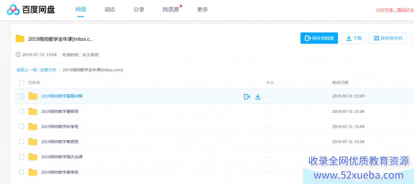Screen dimensions: 414x184
Task: Open the folder name 2019周帅数学秋季班
Action: pyautogui.click(x=60, y=127)
